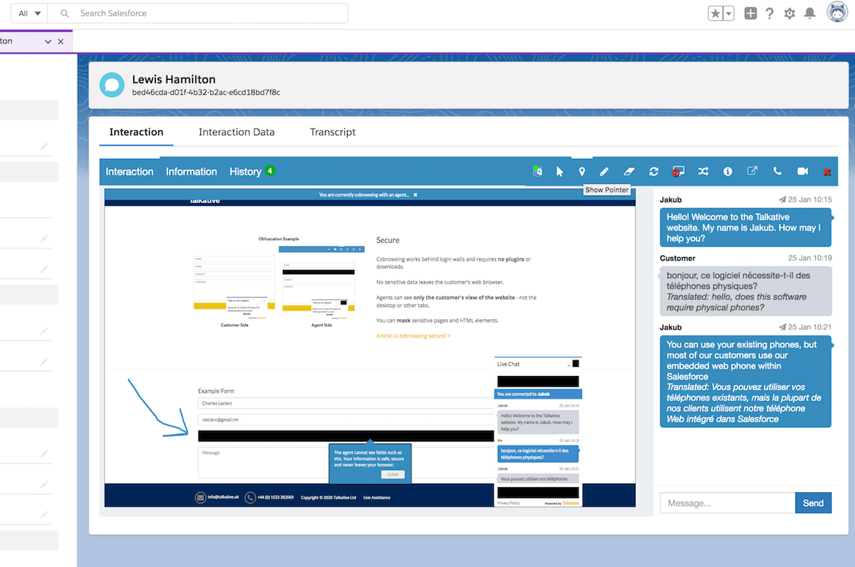Stop screen sharing via blocked-screen icon

(678, 171)
